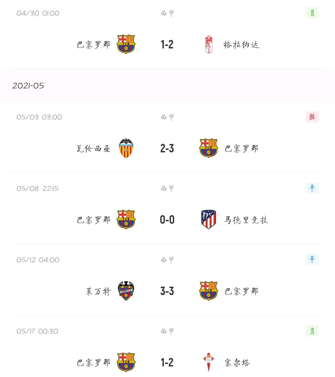Screen dimensions: 335x377
Task: Open the 1-2 score against Granada
Action: point(167,45)
